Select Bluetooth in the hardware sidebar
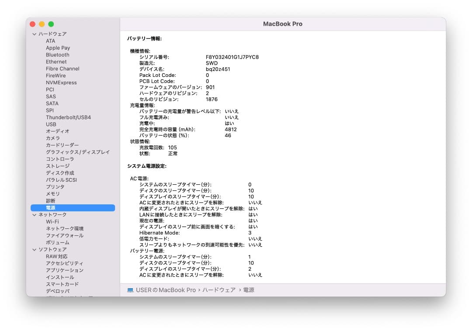 [x=58, y=55]
